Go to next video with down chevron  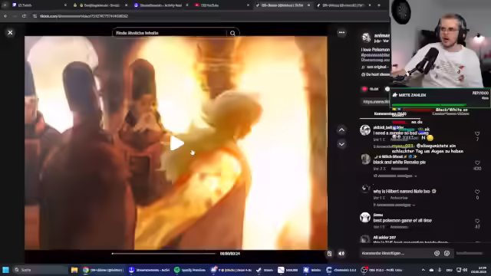(341, 144)
